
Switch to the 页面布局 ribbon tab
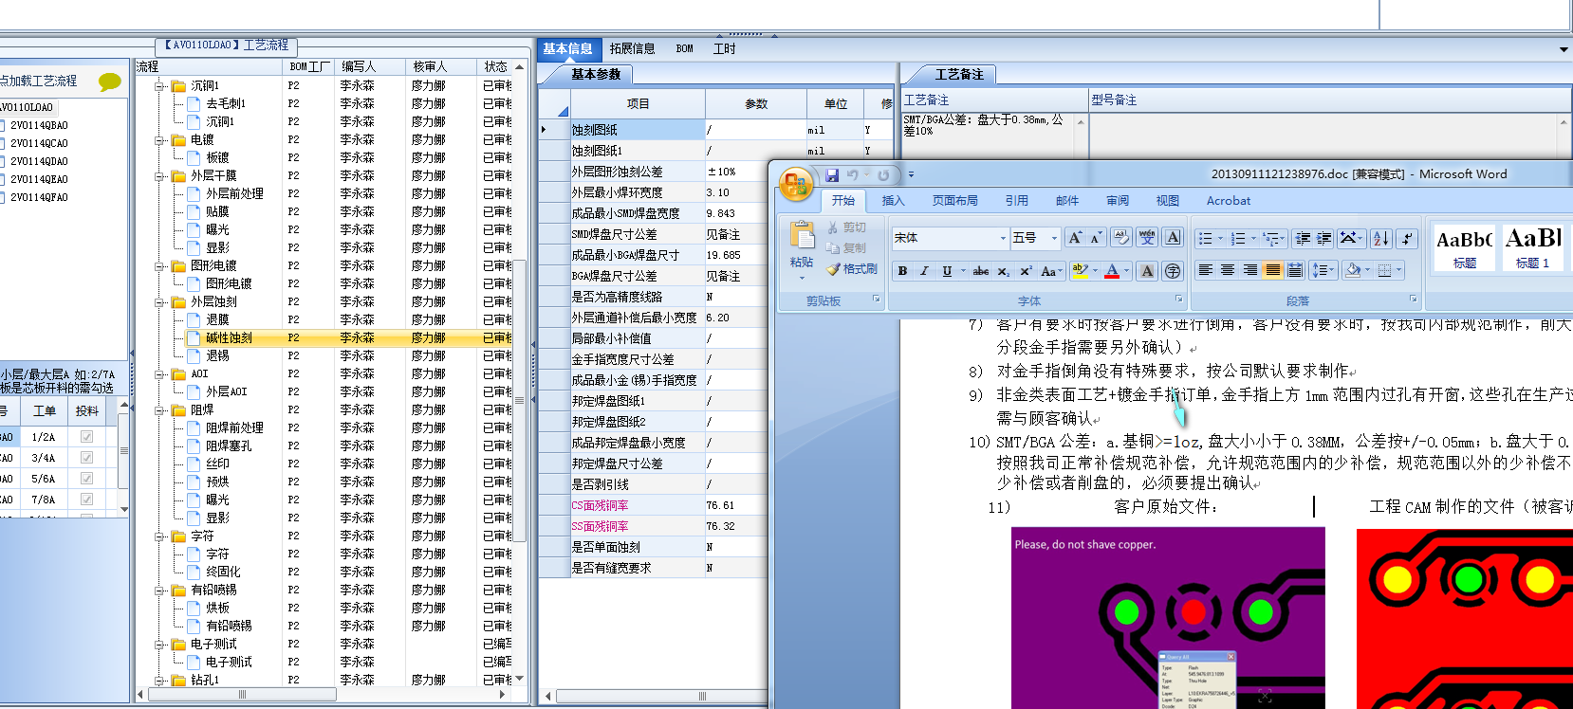point(954,201)
